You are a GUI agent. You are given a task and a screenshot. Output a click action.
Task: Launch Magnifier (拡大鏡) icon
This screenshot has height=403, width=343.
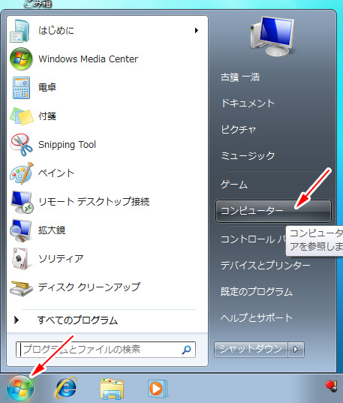tap(21, 230)
